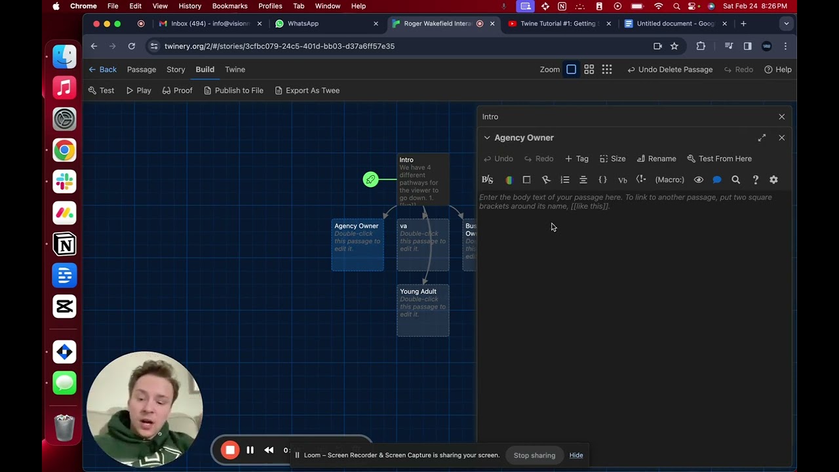Screen dimensions: 839x472
Task: Click Undo Delete Passage
Action: tap(669, 69)
